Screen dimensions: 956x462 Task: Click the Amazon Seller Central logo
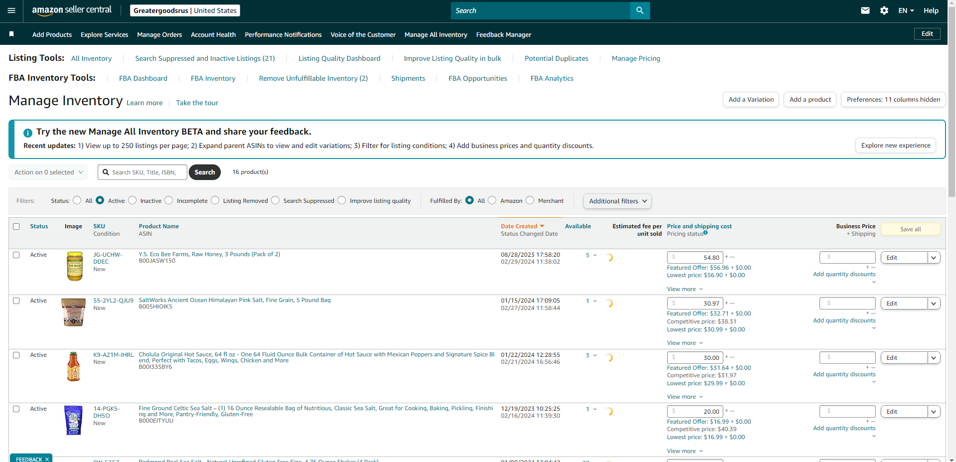[x=72, y=10]
